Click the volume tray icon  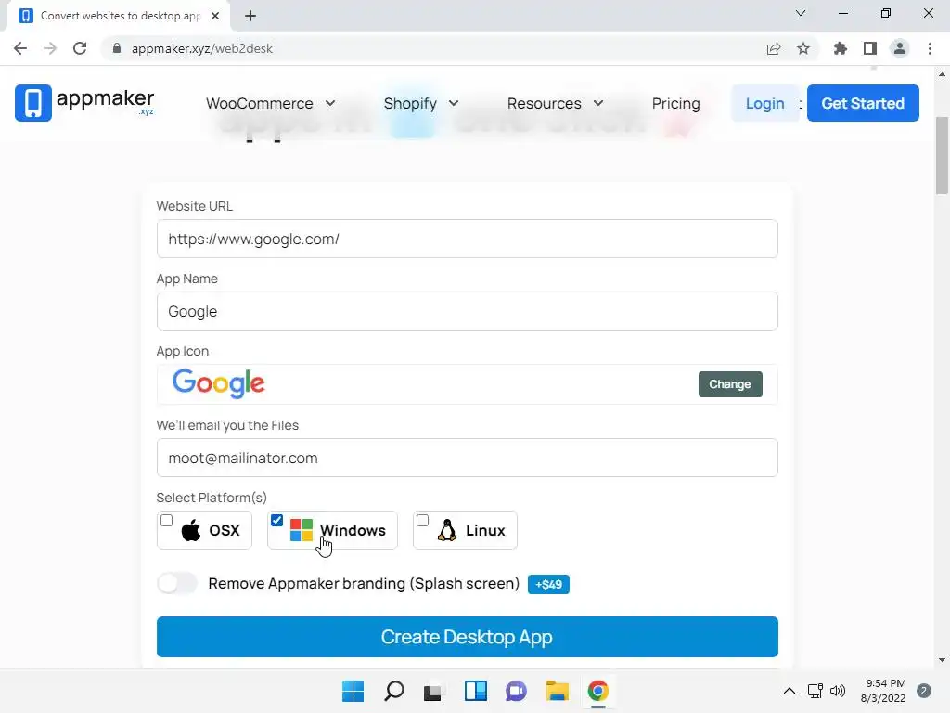click(838, 691)
